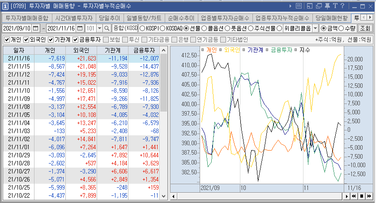376x203 pixels.
Task: Toggle the 외국인 checkbox
Action: point(26,39)
